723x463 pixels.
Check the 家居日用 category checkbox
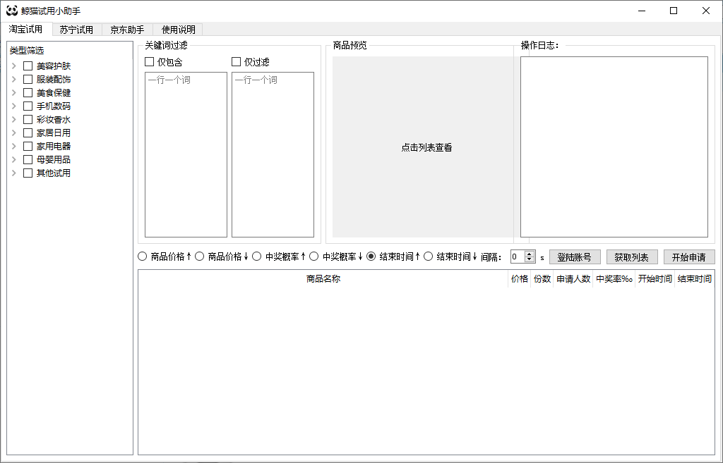click(x=28, y=132)
